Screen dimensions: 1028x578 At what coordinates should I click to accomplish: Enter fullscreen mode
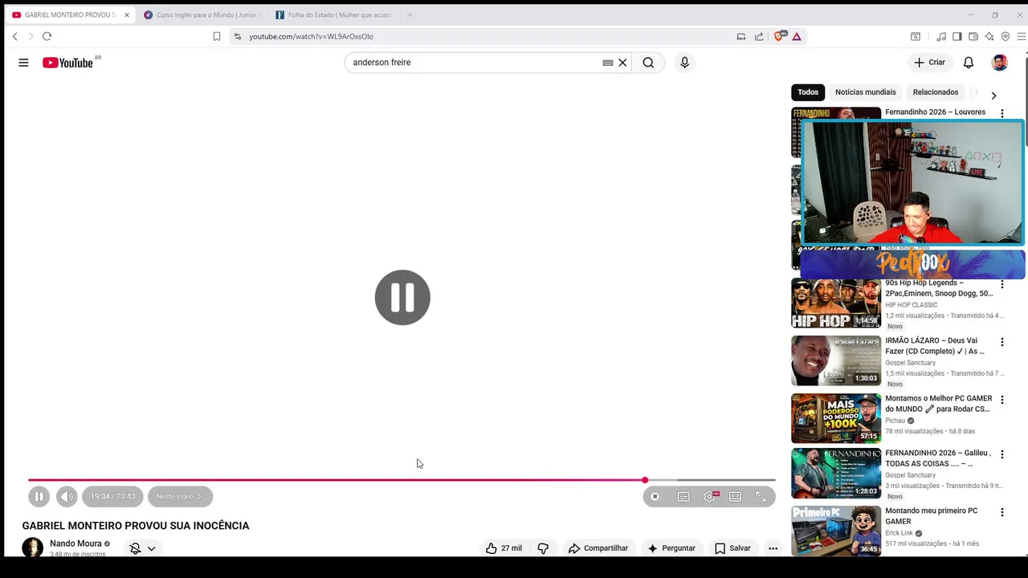761,497
